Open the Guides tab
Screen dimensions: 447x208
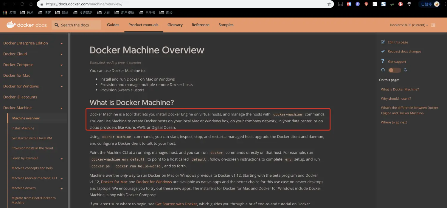pos(113,25)
